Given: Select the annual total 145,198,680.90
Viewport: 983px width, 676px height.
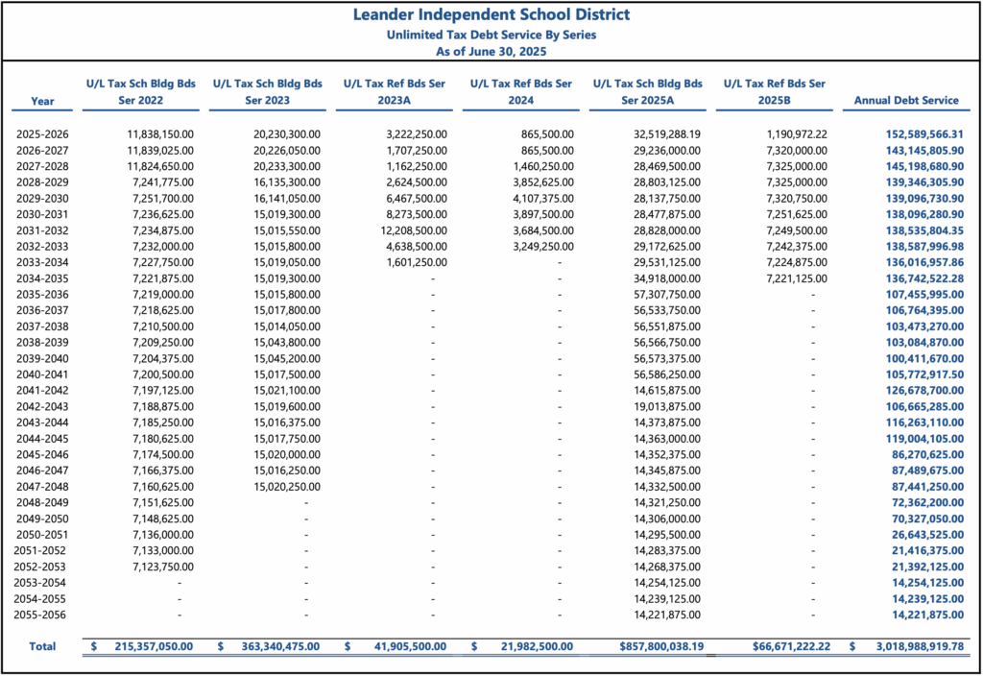Looking at the screenshot, I should 924,166.
